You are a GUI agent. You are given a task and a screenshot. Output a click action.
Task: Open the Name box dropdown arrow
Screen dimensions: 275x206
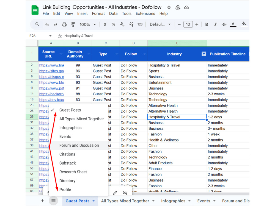[x=50, y=36]
